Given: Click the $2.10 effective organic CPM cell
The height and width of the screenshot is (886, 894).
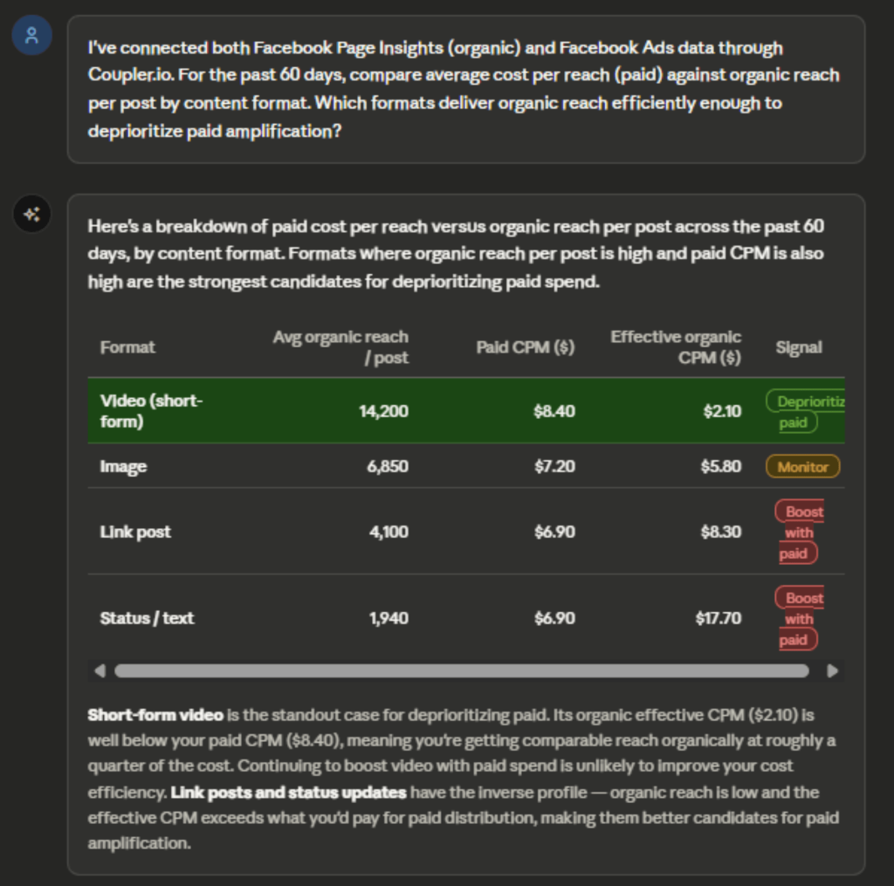Looking at the screenshot, I should pos(722,411).
